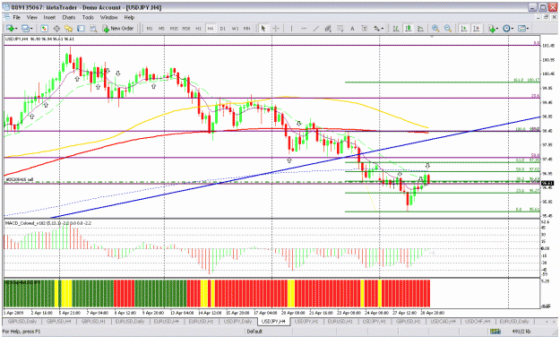
Task: Select the Text Label tool
Action: pos(365,28)
